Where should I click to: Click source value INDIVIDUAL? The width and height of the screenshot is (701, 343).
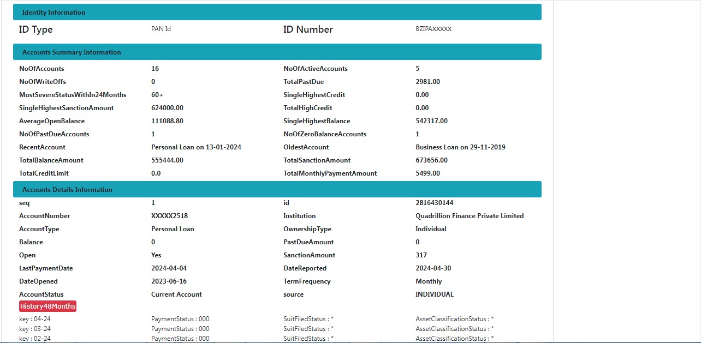click(x=435, y=294)
